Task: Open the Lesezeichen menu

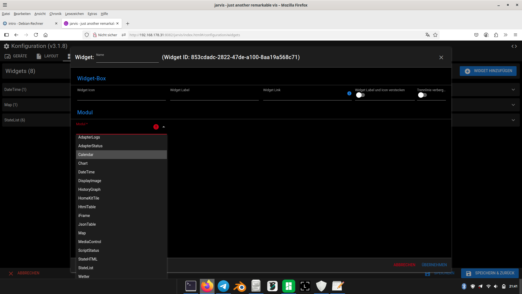Action: pos(74,14)
